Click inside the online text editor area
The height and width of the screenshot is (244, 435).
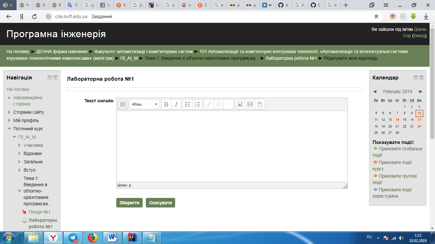tap(232, 146)
